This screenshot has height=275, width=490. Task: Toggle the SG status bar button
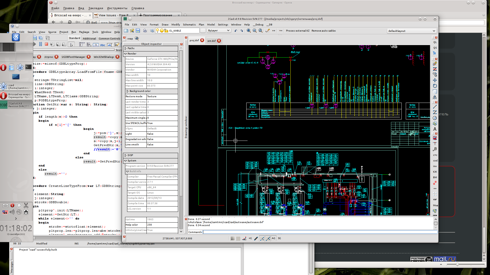279,239
